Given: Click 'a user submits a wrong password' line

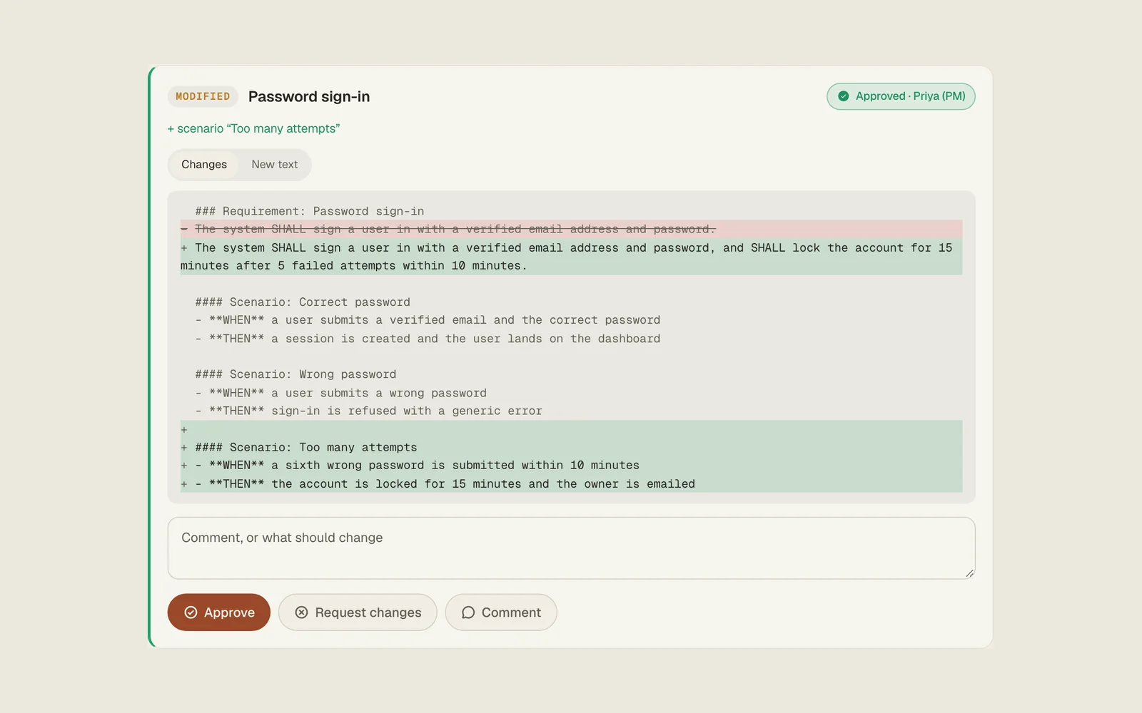Looking at the screenshot, I should [x=341, y=393].
